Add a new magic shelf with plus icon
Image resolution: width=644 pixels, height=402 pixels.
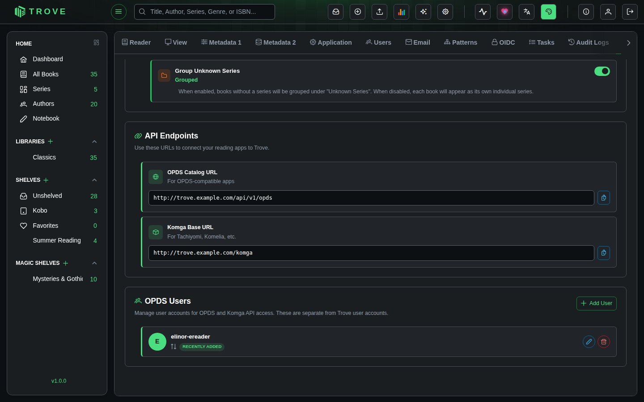(66, 263)
